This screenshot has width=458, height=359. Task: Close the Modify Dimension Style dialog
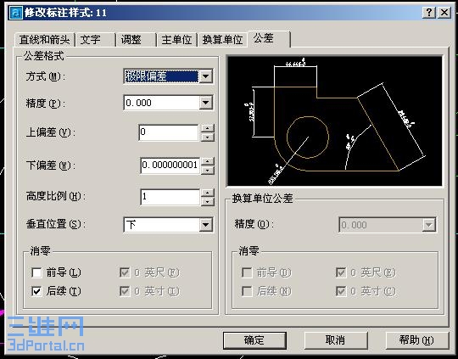tap(444, 13)
